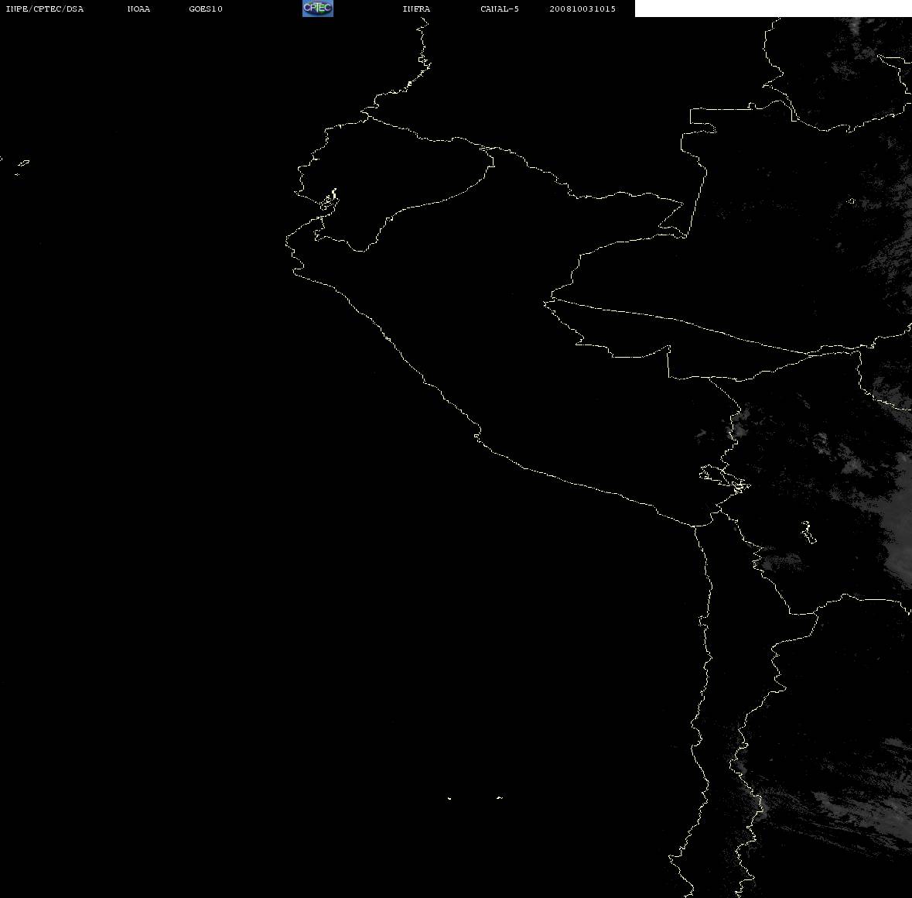Click the CPTEC logo in the header
912x898 pixels.
pyautogui.click(x=318, y=9)
